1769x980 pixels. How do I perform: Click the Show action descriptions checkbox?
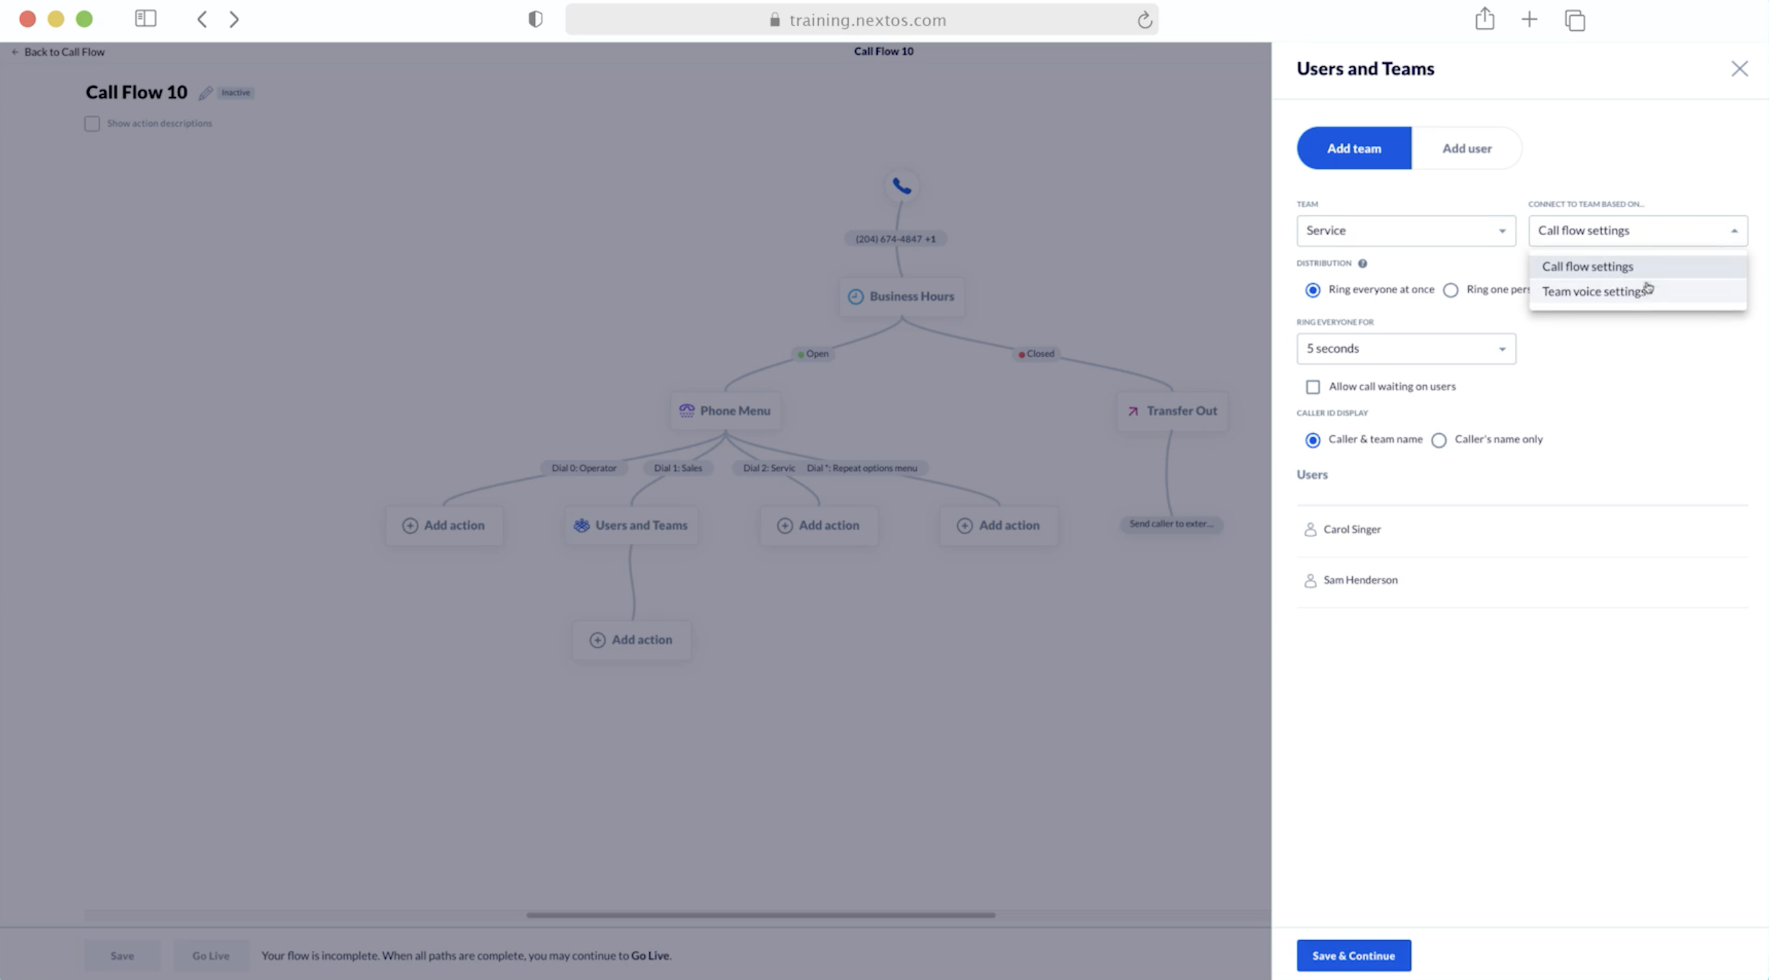coord(92,123)
